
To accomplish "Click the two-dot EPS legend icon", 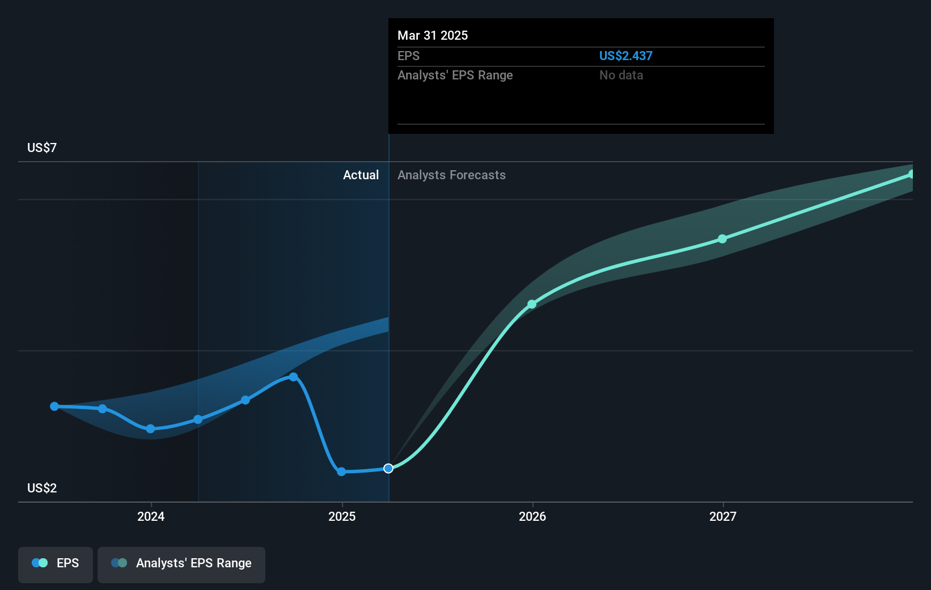I will 40,563.
